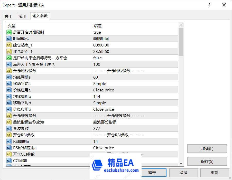This screenshot has width=232, height=180.
Task: Click the 保存(S) button
Action: (207, 161)
